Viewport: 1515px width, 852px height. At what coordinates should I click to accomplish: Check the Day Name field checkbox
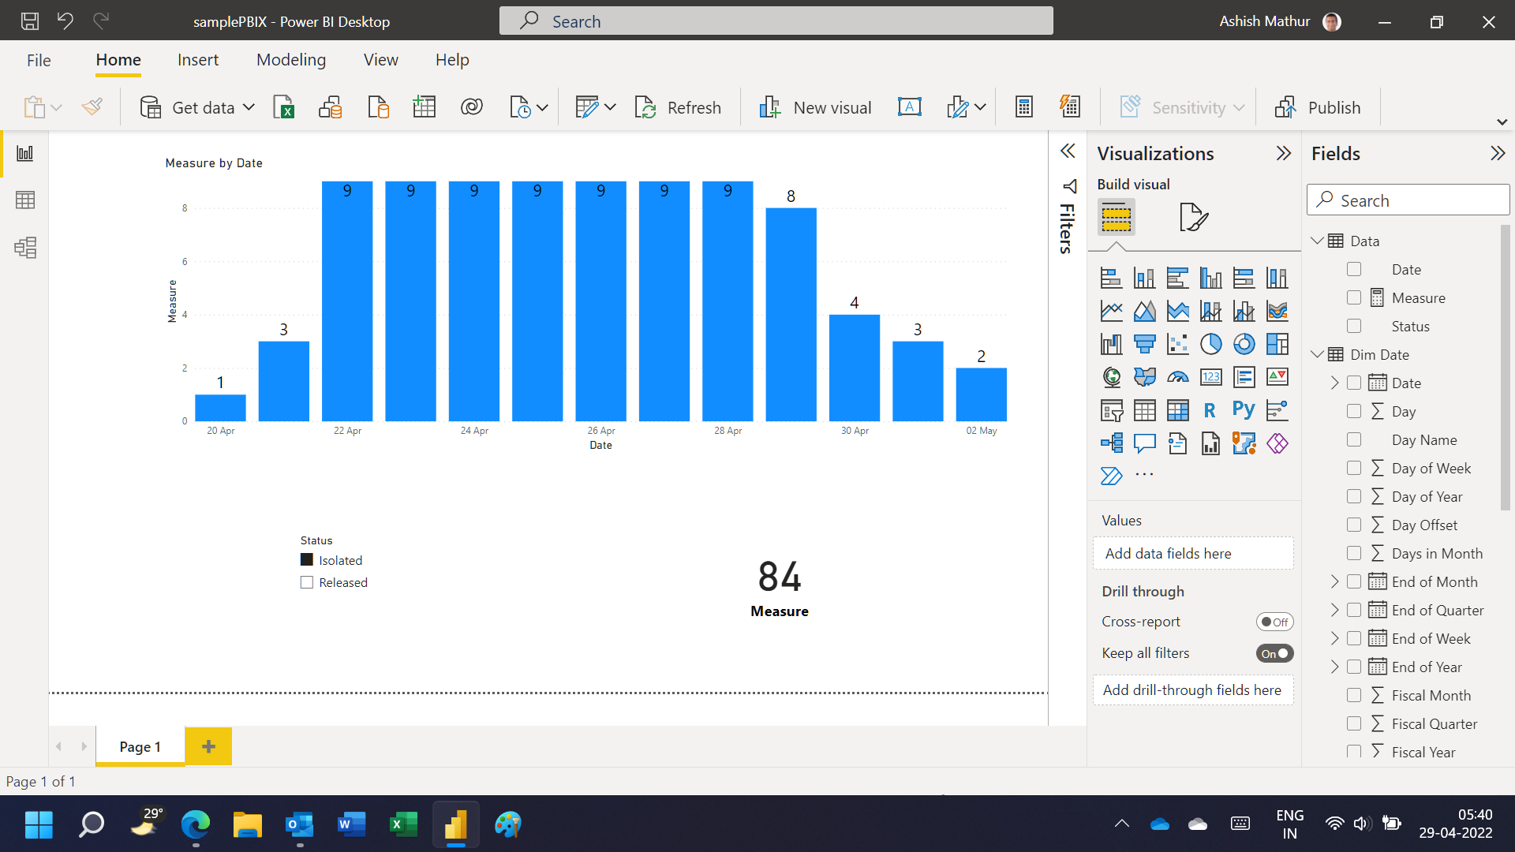pyautogui.click(x=1354, y=440)
